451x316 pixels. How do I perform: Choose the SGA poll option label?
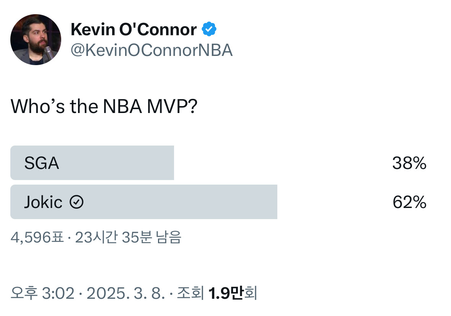41,164
